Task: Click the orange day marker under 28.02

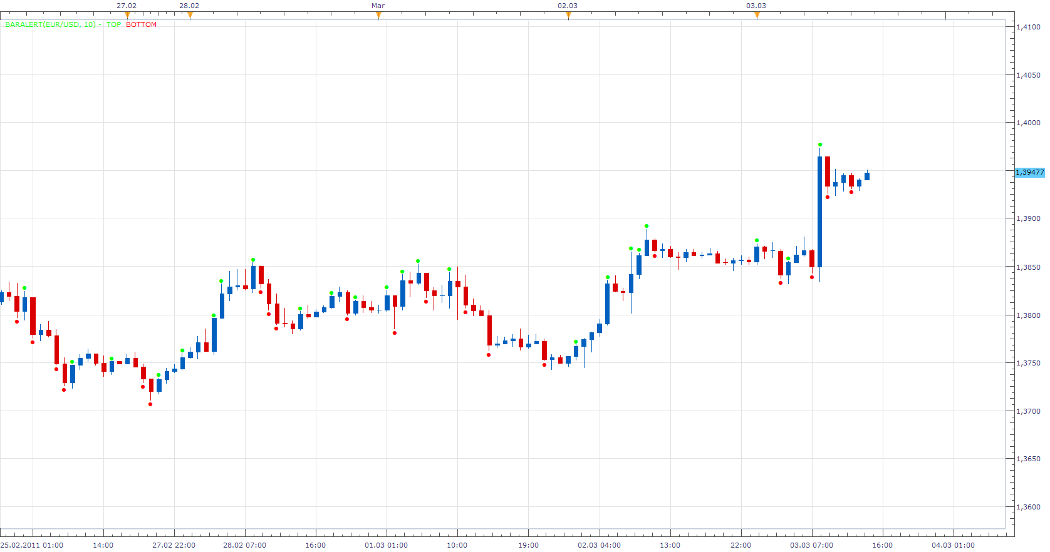Action: (190, 15)
